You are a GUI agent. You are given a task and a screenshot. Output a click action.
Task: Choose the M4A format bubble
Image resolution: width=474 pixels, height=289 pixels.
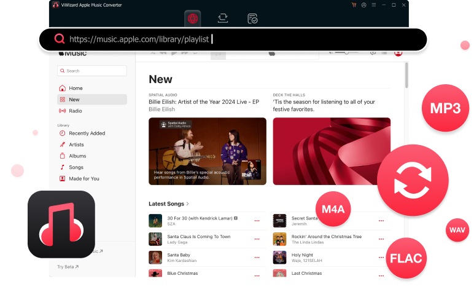pyautogui.click(x=333, y=209)
